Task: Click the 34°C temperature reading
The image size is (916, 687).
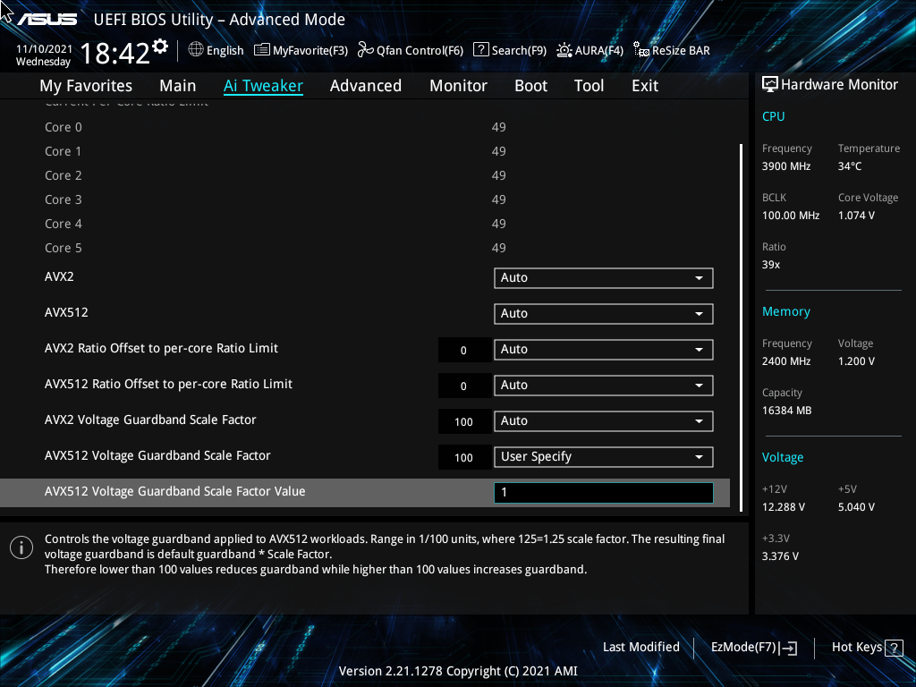Action: [x=850, y=166]
